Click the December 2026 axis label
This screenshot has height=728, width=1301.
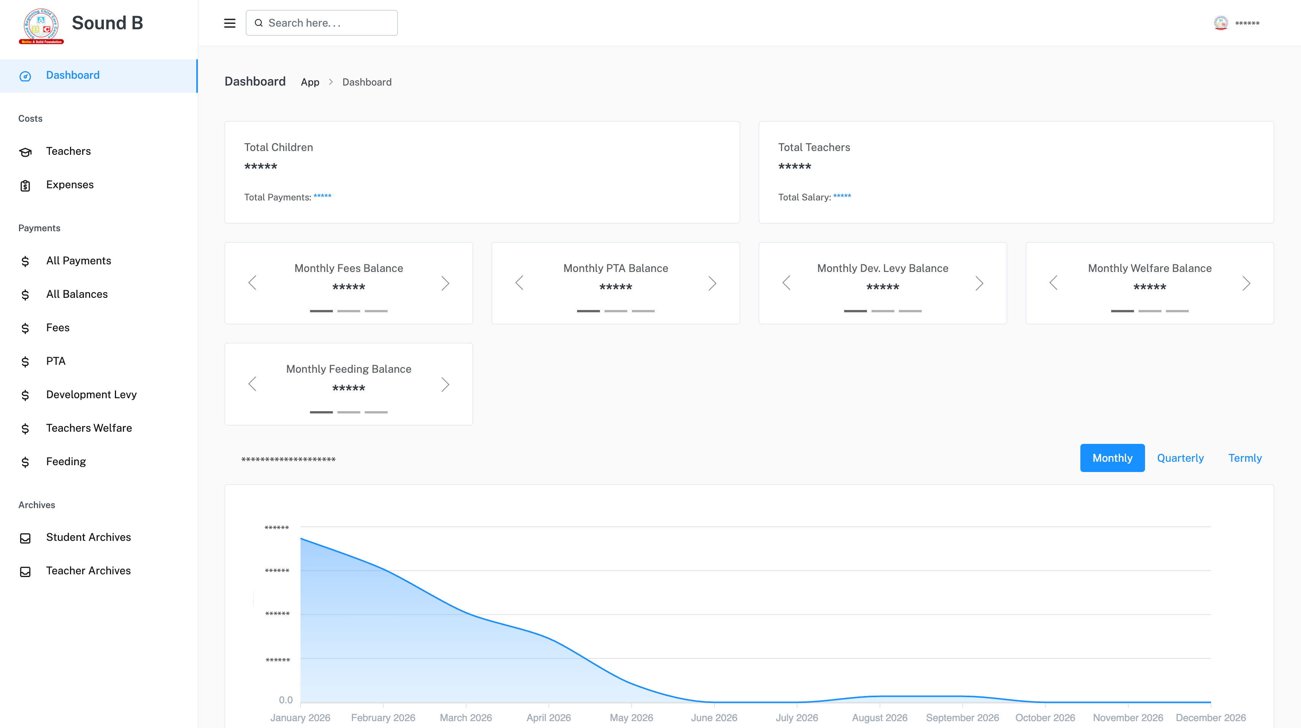click(1210, 717)
